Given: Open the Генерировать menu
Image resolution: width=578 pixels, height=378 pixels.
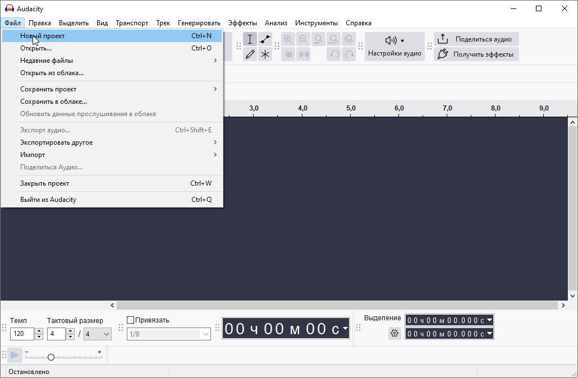Looking at the screenshot, I should (199, 23).
